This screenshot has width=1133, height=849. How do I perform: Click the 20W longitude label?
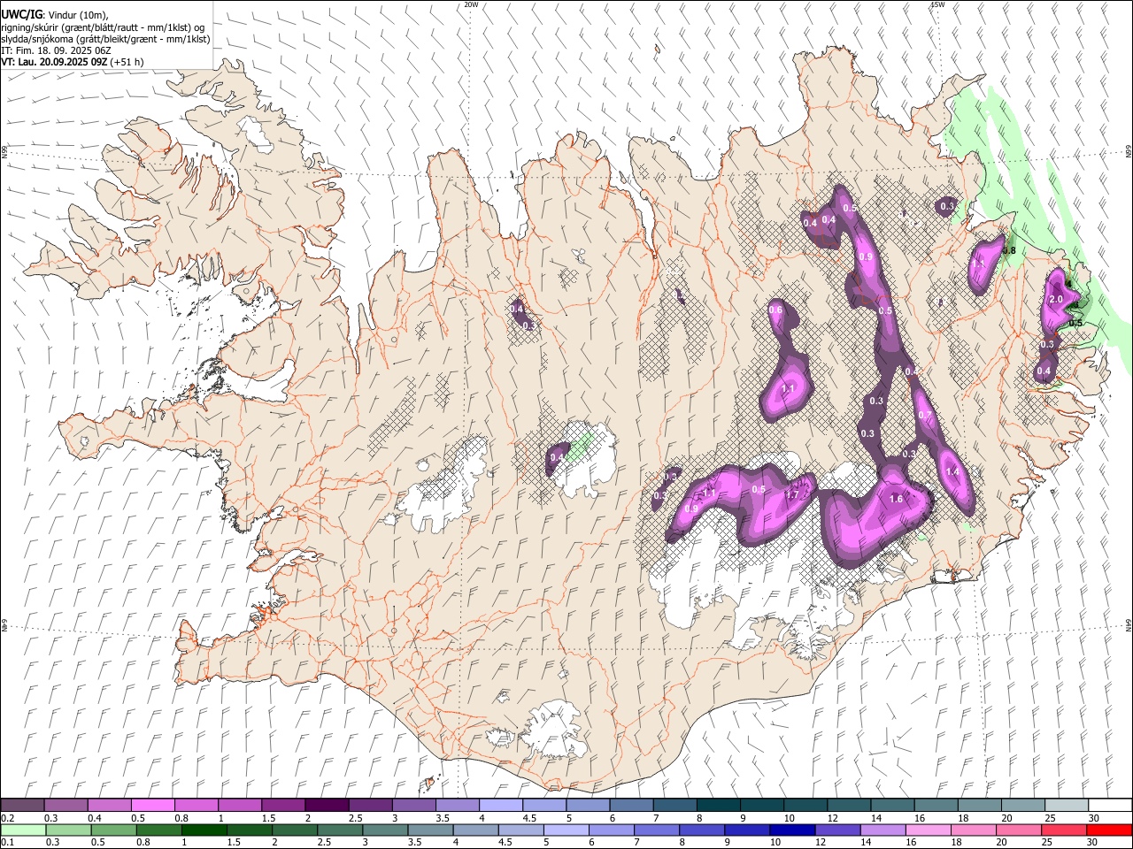[x=472, y=4]
